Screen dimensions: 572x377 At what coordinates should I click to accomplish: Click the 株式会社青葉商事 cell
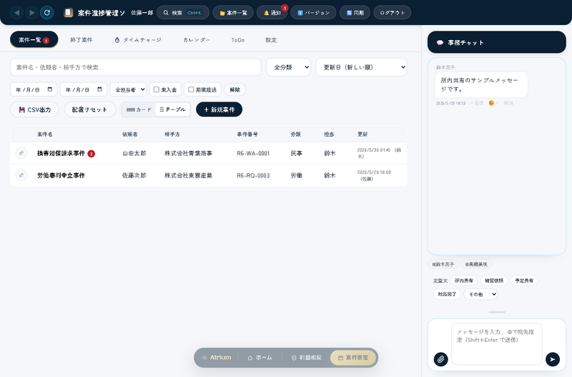tap(188, 153)
